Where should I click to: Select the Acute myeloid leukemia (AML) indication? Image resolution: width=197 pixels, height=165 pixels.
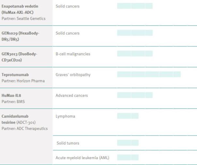click(83, 158)
